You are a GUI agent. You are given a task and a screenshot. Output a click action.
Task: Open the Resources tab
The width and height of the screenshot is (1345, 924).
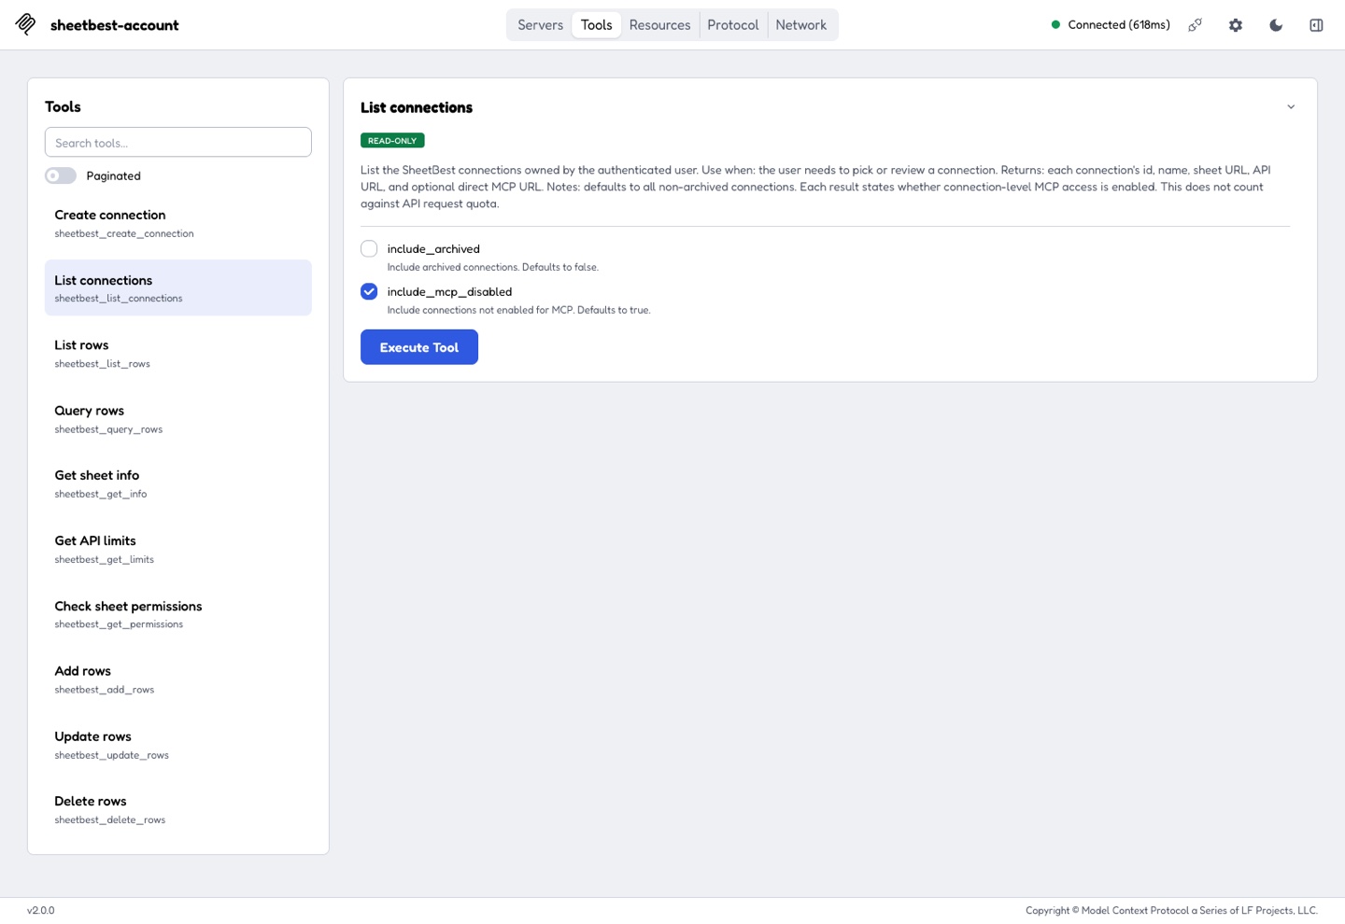pos(659,25)
